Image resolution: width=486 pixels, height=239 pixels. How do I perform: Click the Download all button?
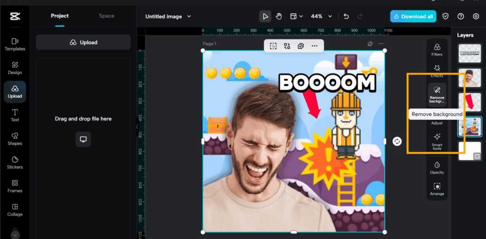point(413,16)
